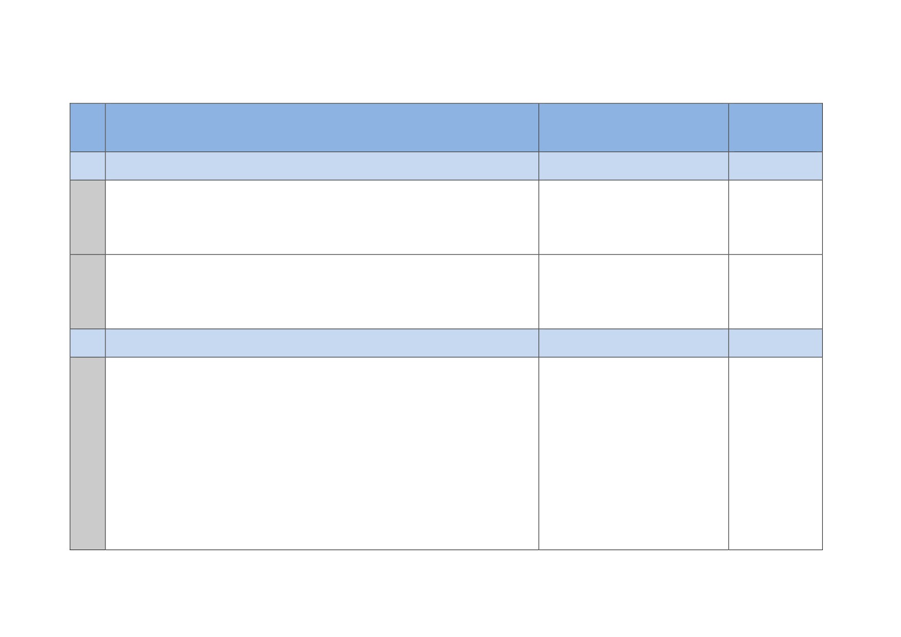Select last-column cell in upper light-blue row
Image resolution: width=901 pixels, height=637 pixels.
[x=776, y=166]
